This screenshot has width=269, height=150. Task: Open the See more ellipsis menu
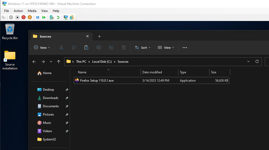click(185, 48)
